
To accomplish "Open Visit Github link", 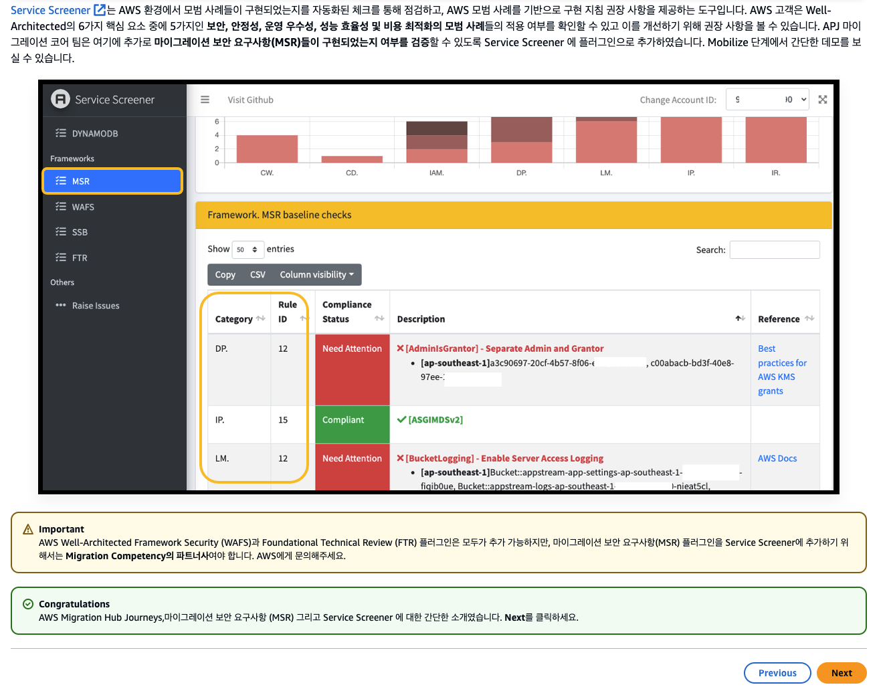I will 250,100.
